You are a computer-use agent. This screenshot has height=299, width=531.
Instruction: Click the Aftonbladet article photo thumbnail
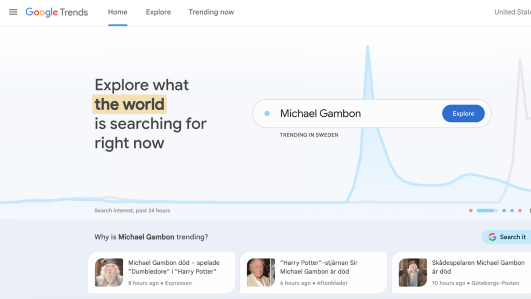tap(261, 273)
